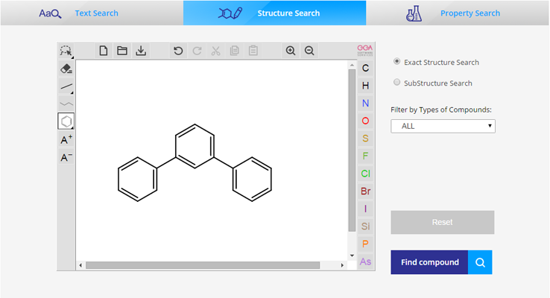This screenshot has width=550, height=298.
Task: Select the charge plus tool
Action: coord(66,139)
